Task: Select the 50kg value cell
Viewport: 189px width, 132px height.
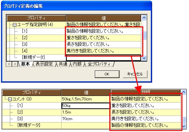Action: click(86, 106)
